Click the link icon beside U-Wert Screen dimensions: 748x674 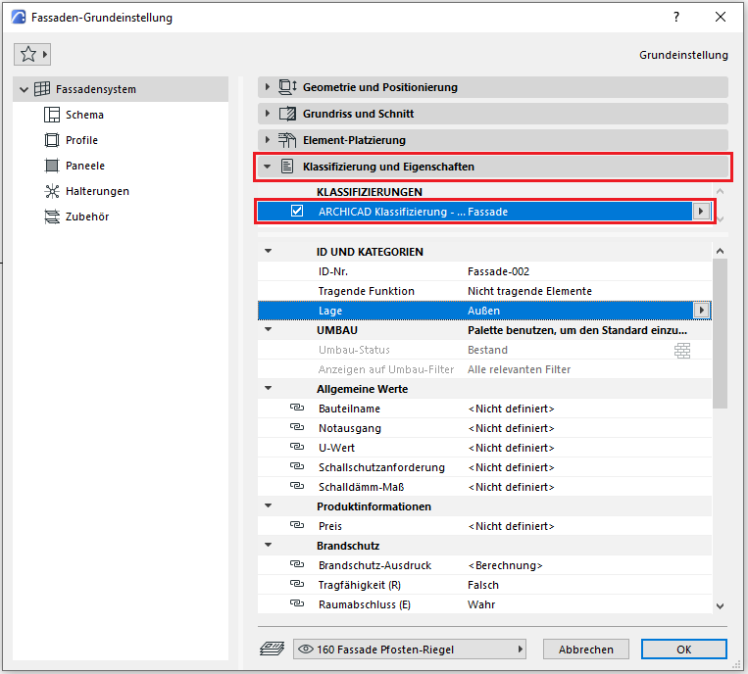tap(297, 448)
